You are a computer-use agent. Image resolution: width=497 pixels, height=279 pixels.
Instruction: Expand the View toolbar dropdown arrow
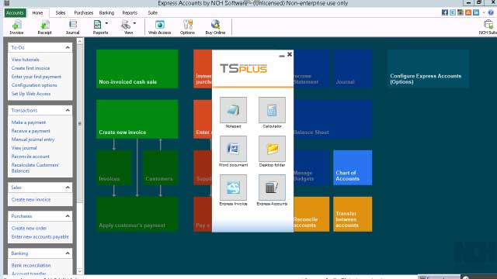point(134,23)
